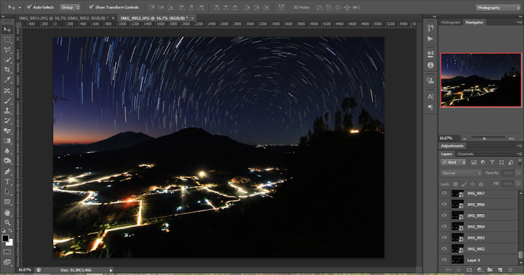Select the Crop tool

7,70
